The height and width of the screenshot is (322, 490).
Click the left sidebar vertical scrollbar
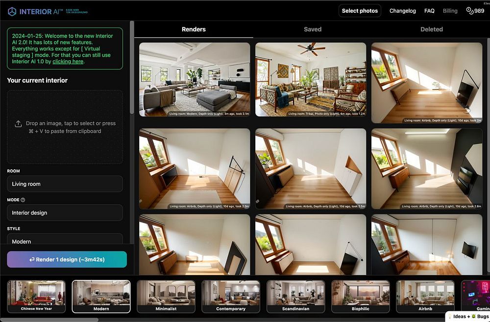click(132, 68)
